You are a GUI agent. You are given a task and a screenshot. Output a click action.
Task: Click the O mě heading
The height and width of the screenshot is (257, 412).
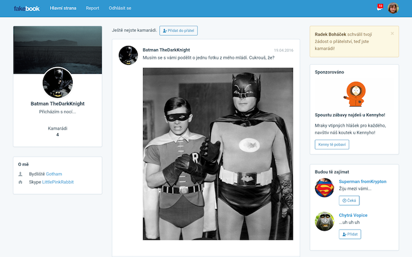click(23, 164)
